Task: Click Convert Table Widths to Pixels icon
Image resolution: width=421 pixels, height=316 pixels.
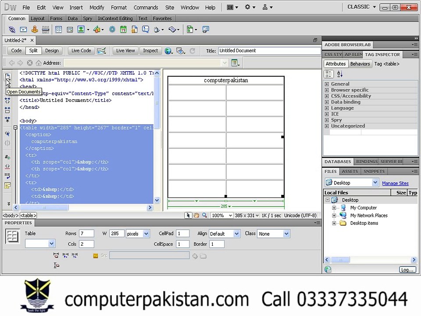Action: click(x=65, y=255)
